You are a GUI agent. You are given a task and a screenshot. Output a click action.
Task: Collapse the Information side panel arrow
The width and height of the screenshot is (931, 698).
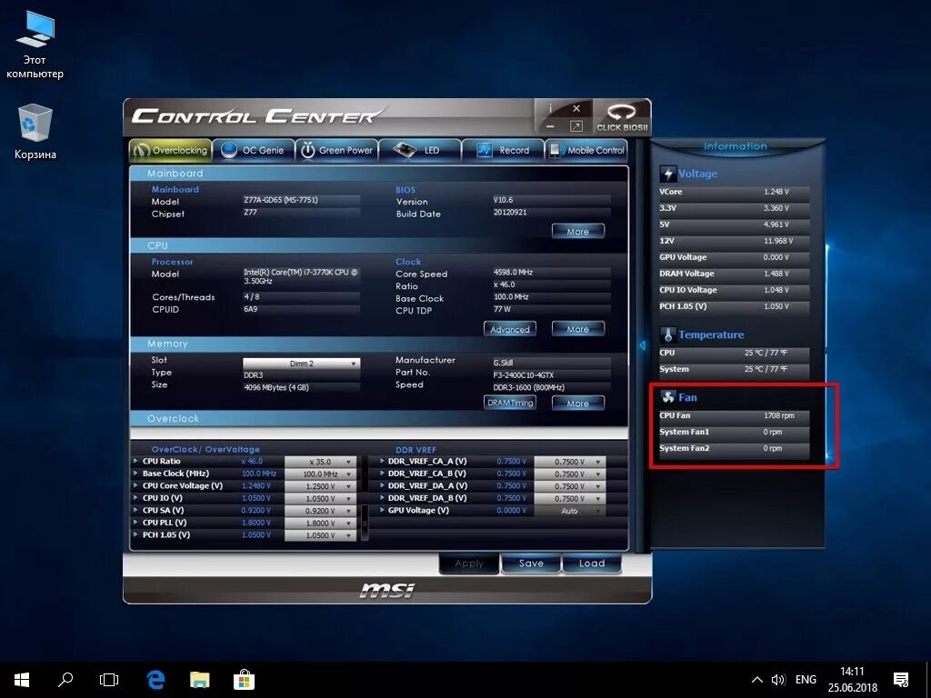pos(642,344)
